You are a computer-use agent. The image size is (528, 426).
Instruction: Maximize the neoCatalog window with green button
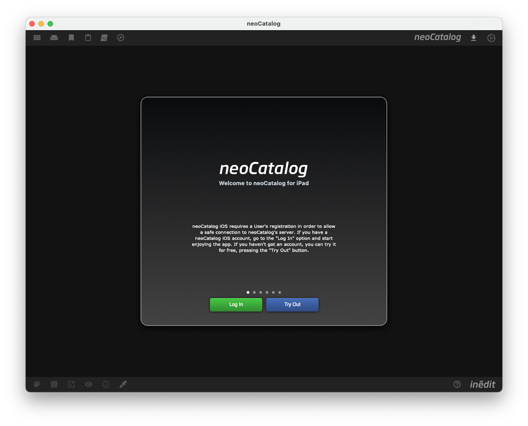tap(50, 24)
